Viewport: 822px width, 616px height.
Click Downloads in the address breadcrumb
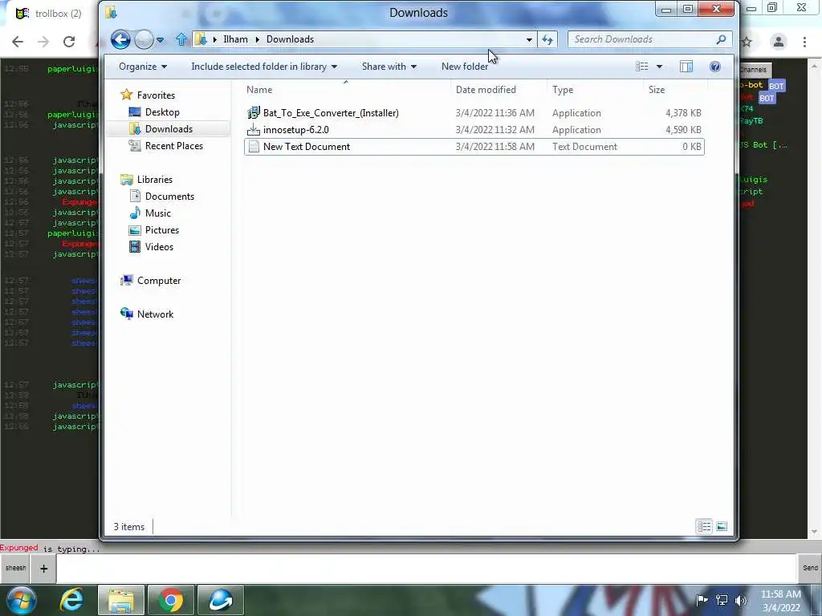[x=290, y=39]
